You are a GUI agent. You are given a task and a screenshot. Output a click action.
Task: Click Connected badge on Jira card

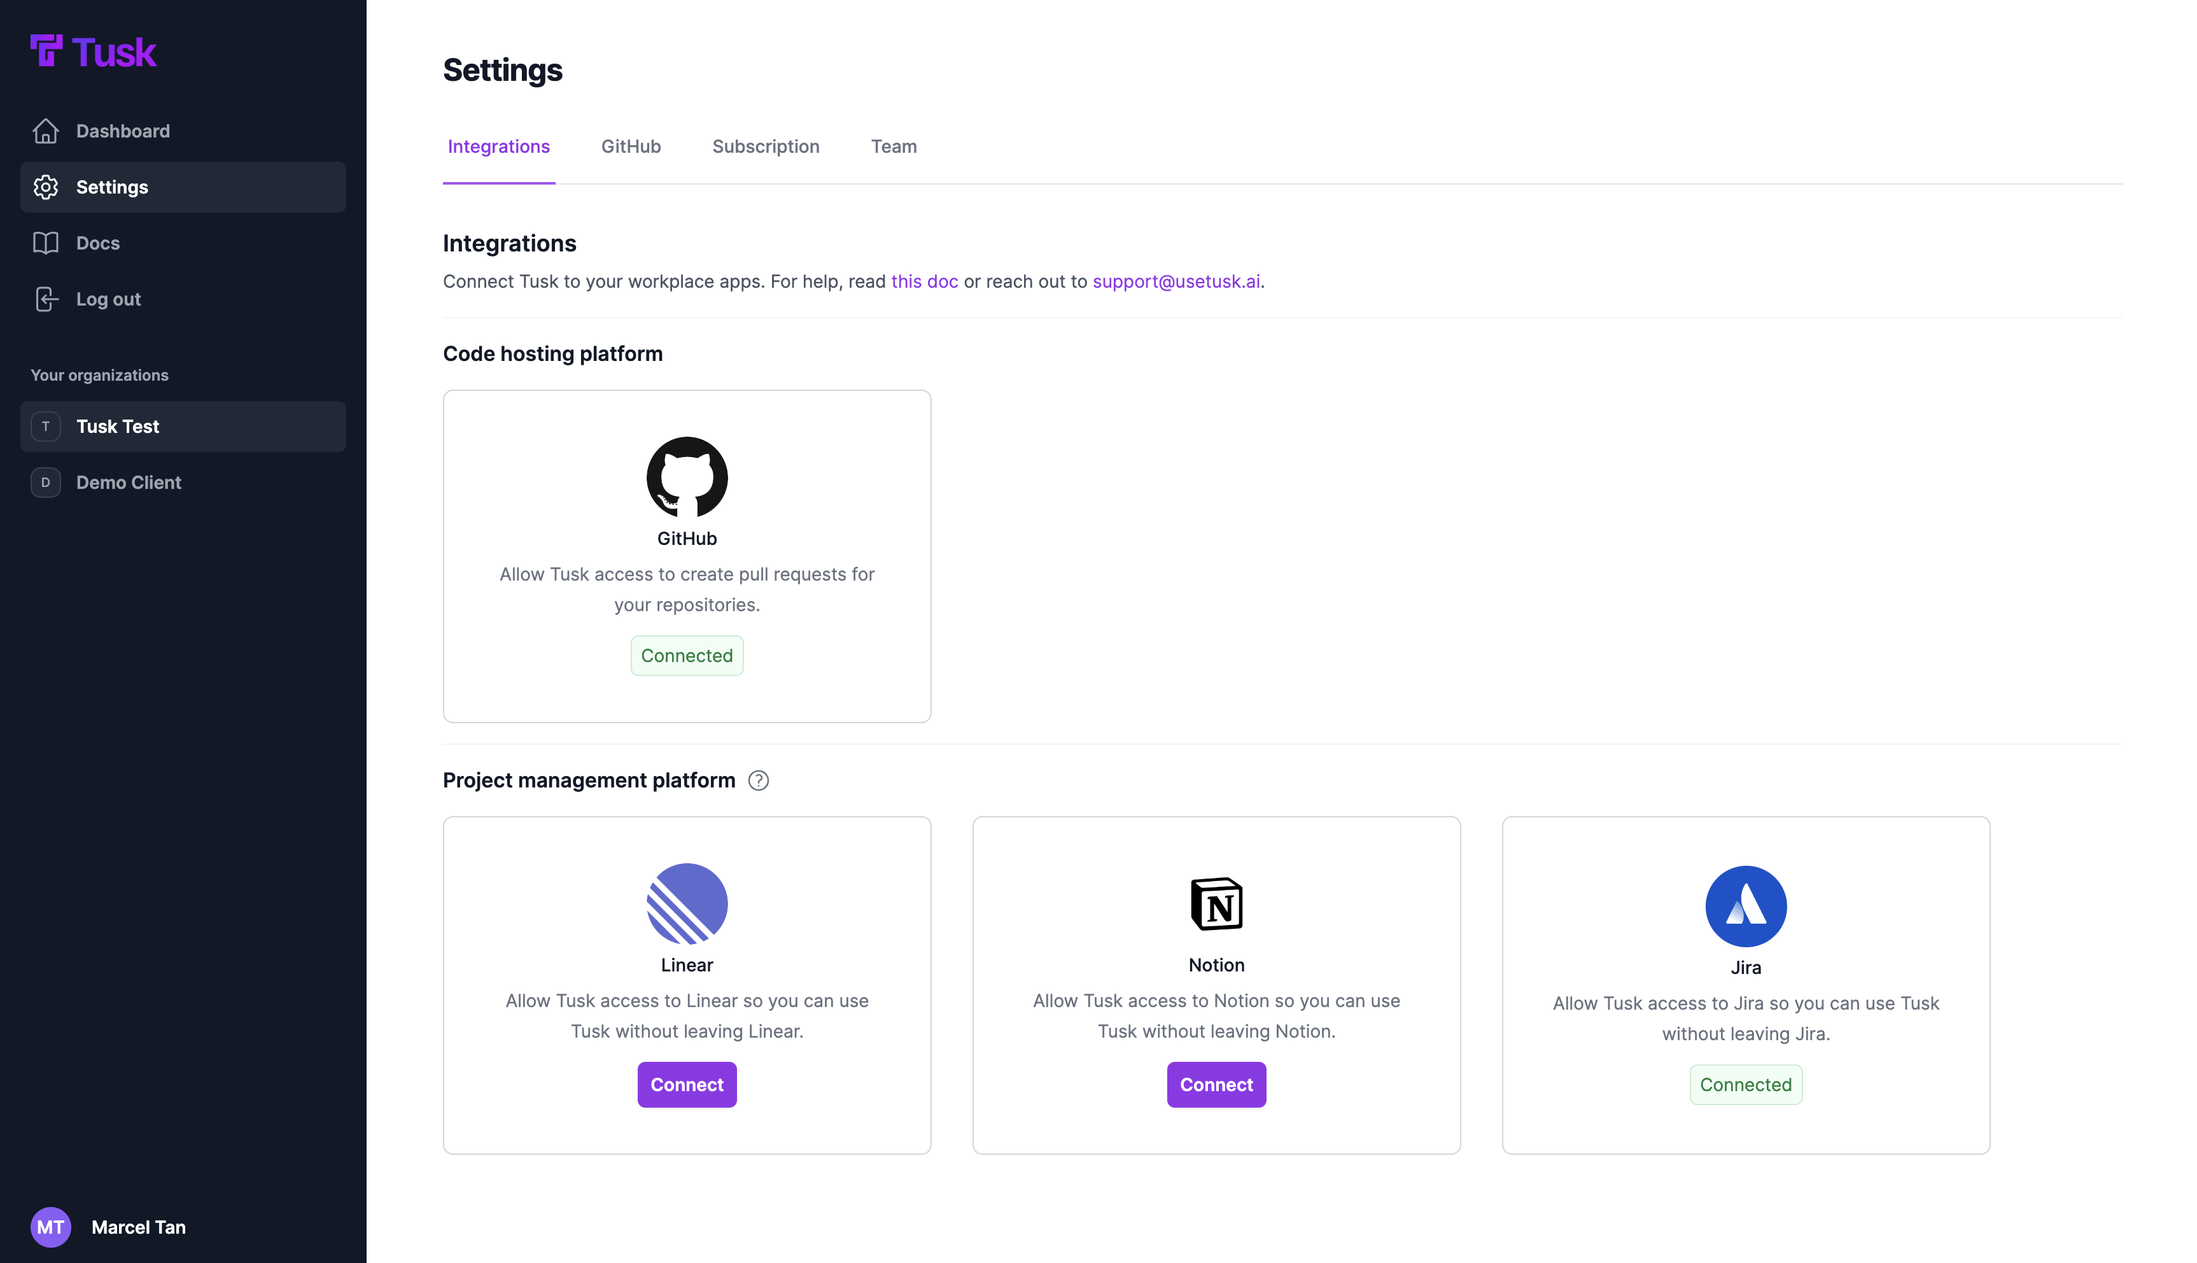1745,1084
